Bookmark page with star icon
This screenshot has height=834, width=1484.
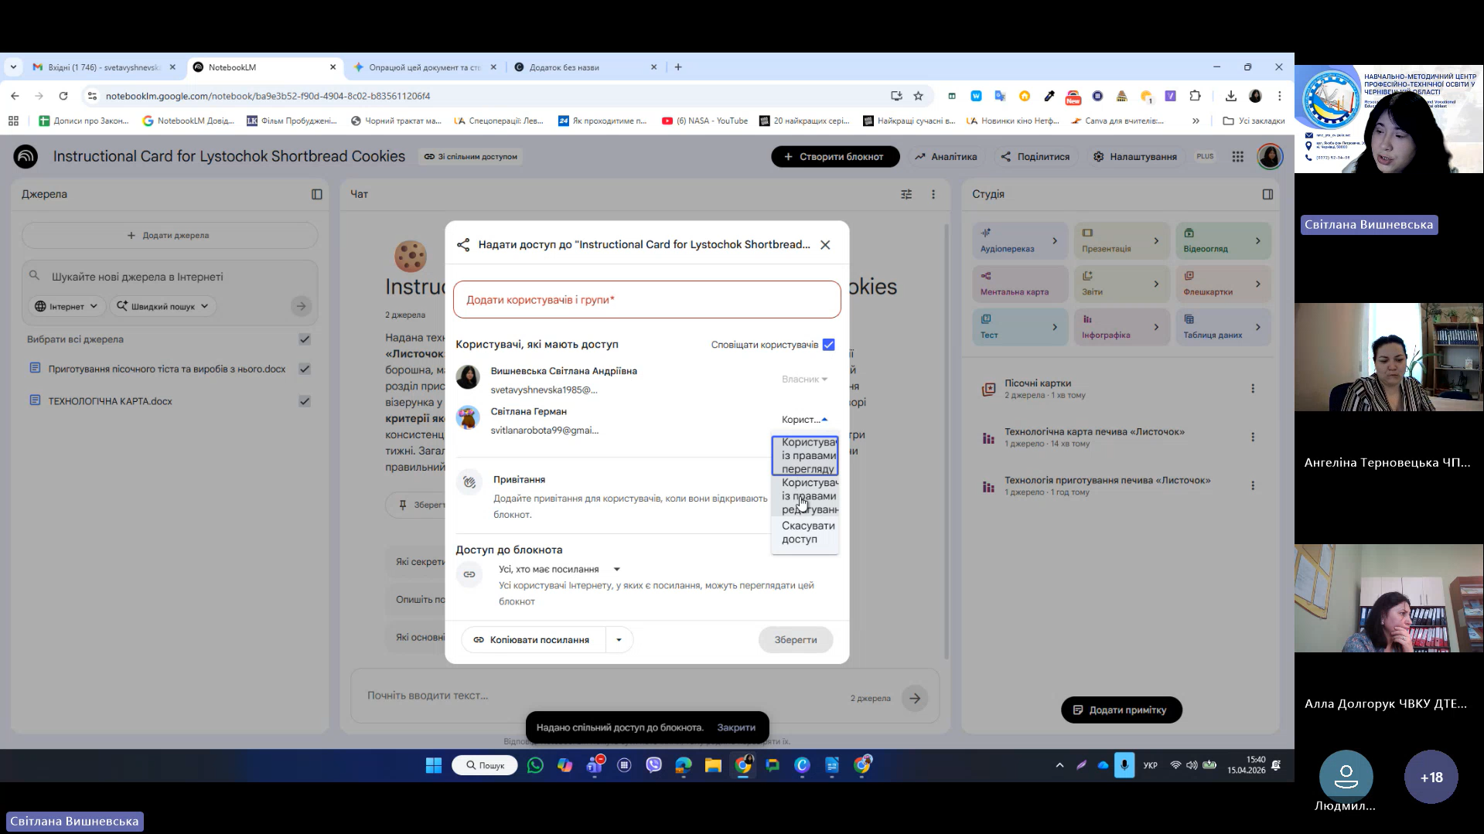tap(918, 96)
